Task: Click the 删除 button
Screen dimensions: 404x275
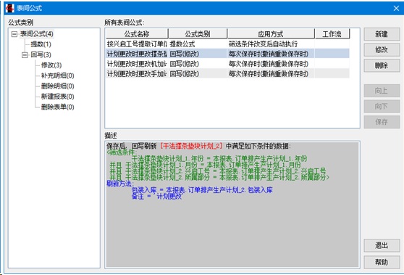Action: pyautogui.click(x=382, y=65)
